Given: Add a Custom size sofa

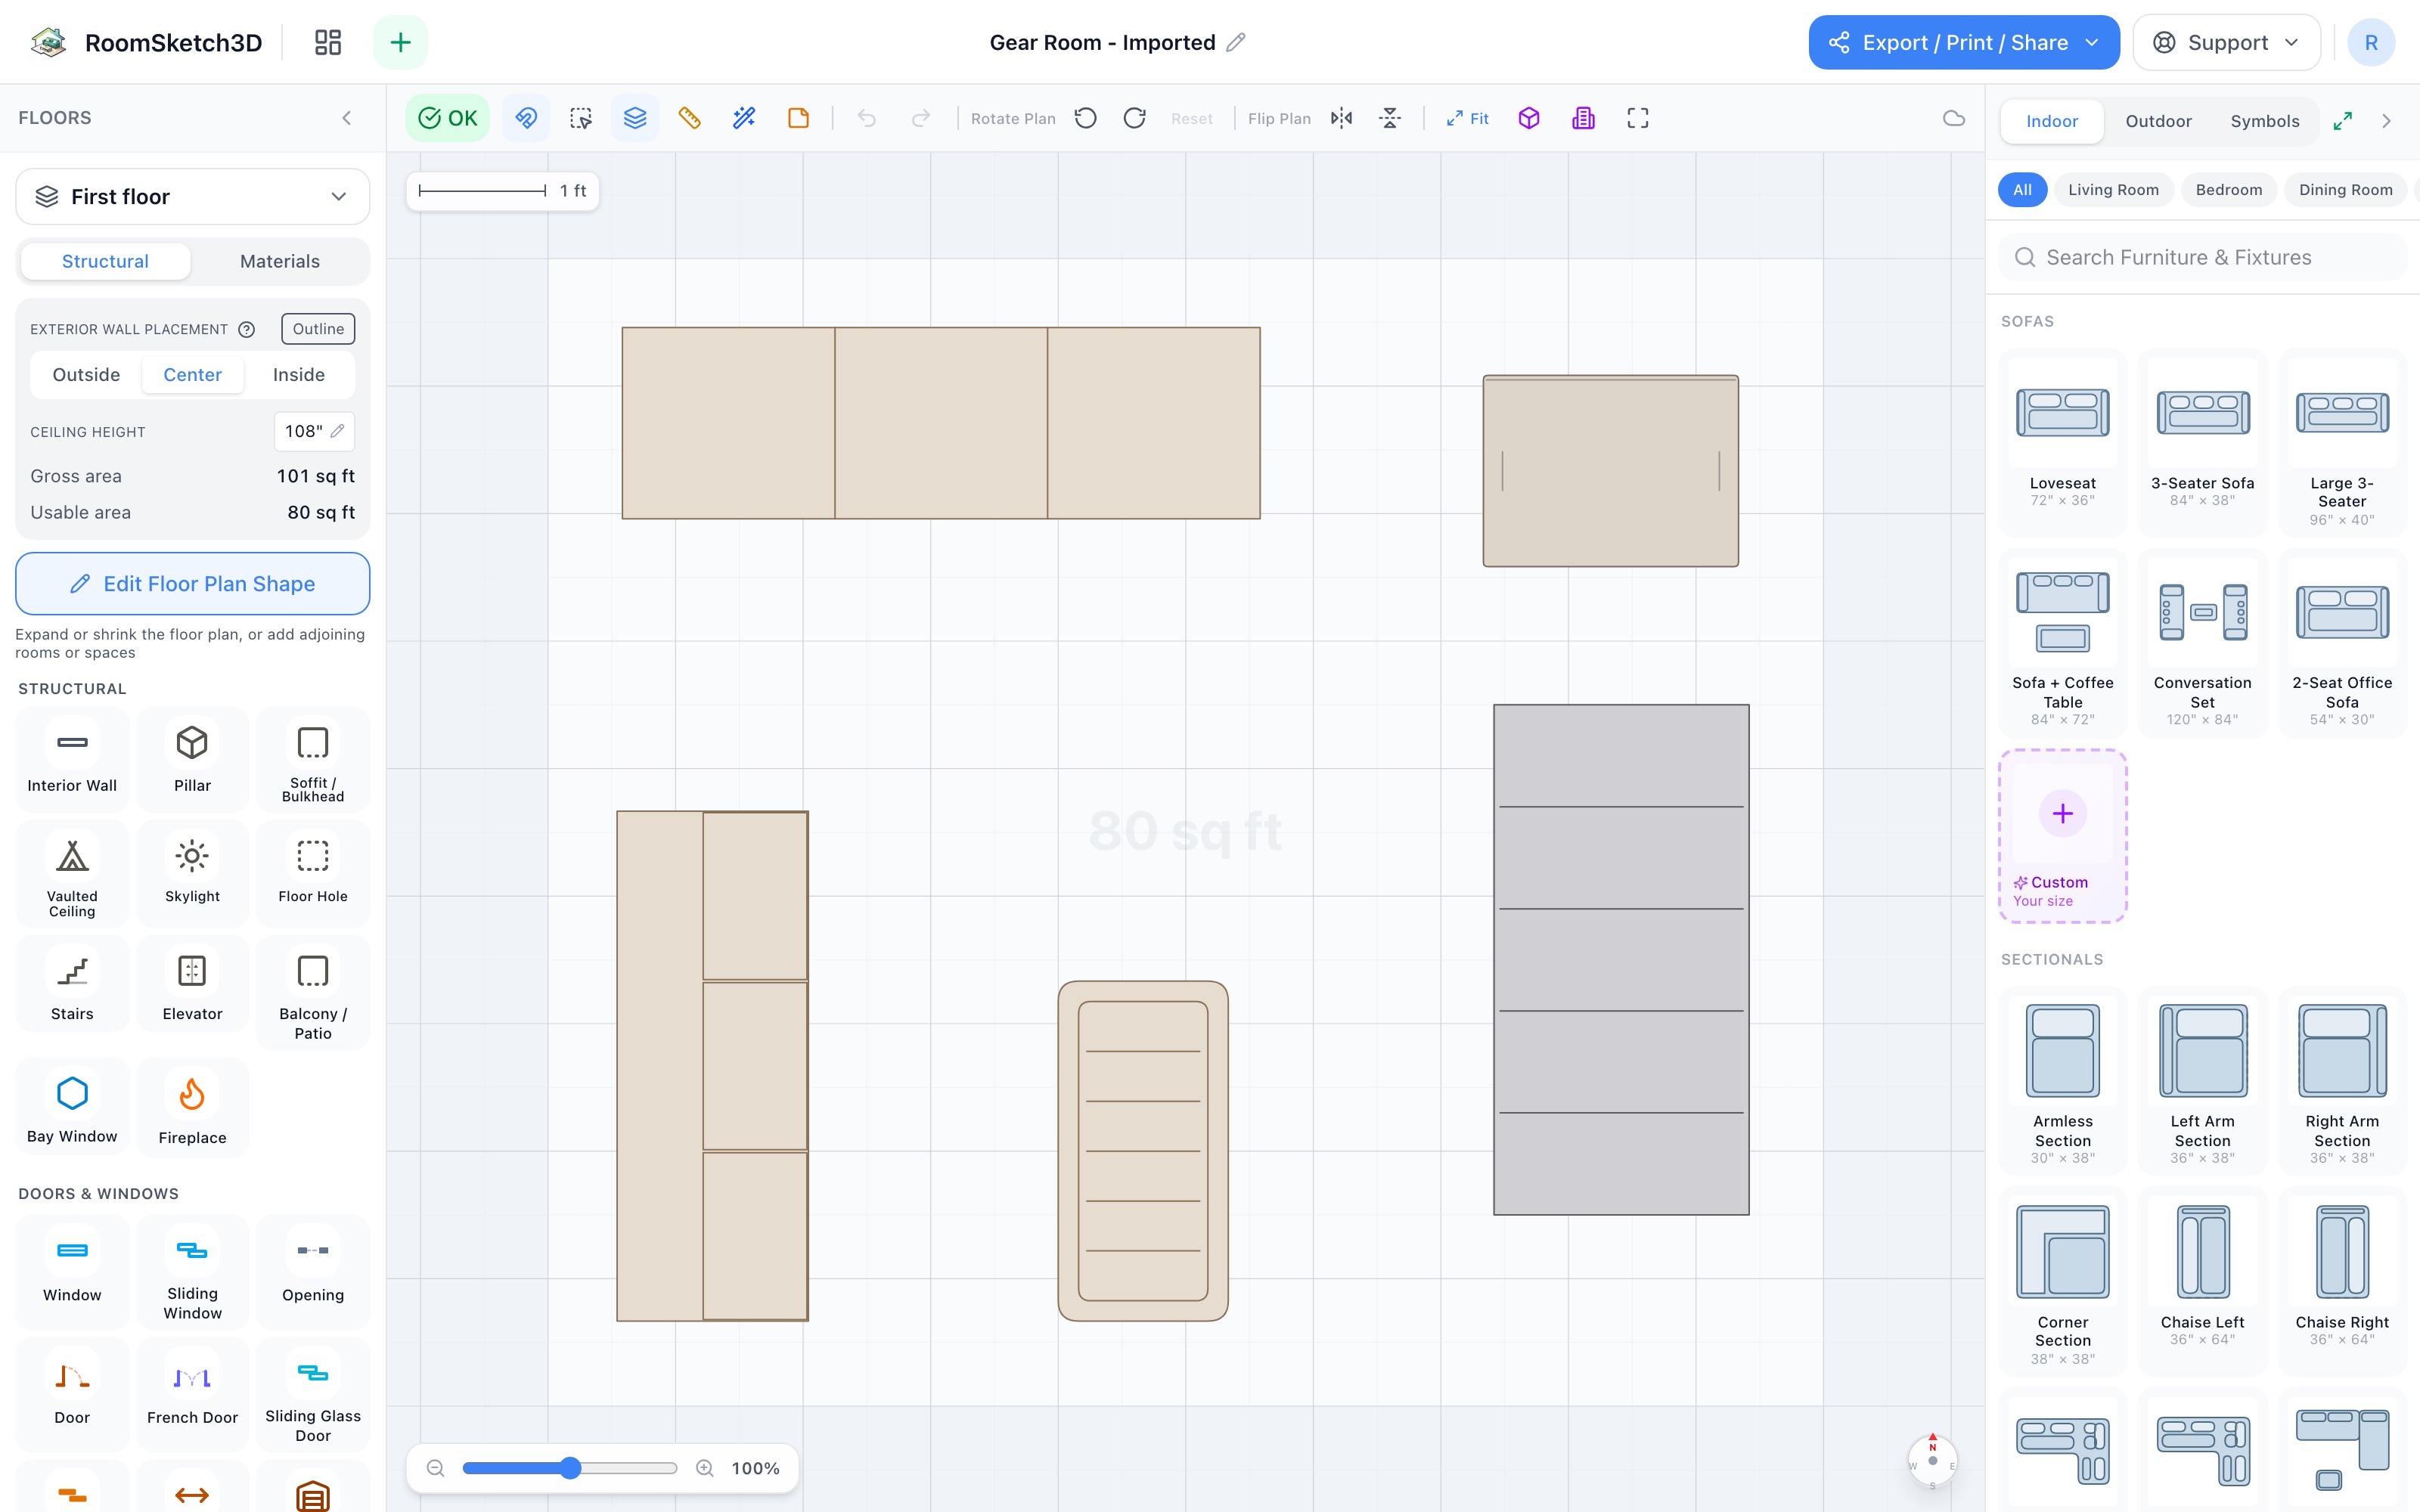Looking at the screenshot, I should click(2062, 836).
